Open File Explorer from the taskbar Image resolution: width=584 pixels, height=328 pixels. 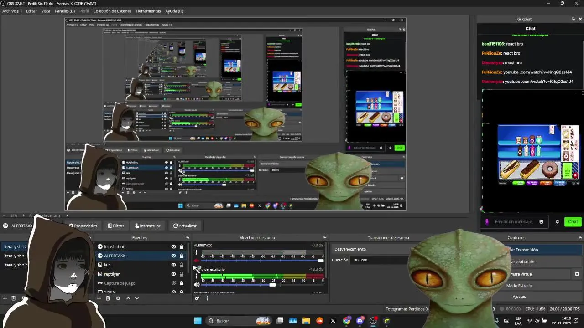coord(306,321)
